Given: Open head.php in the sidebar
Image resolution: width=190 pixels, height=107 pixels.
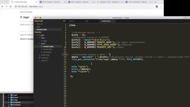Looking at the screenshot, I should pos(47,52).
